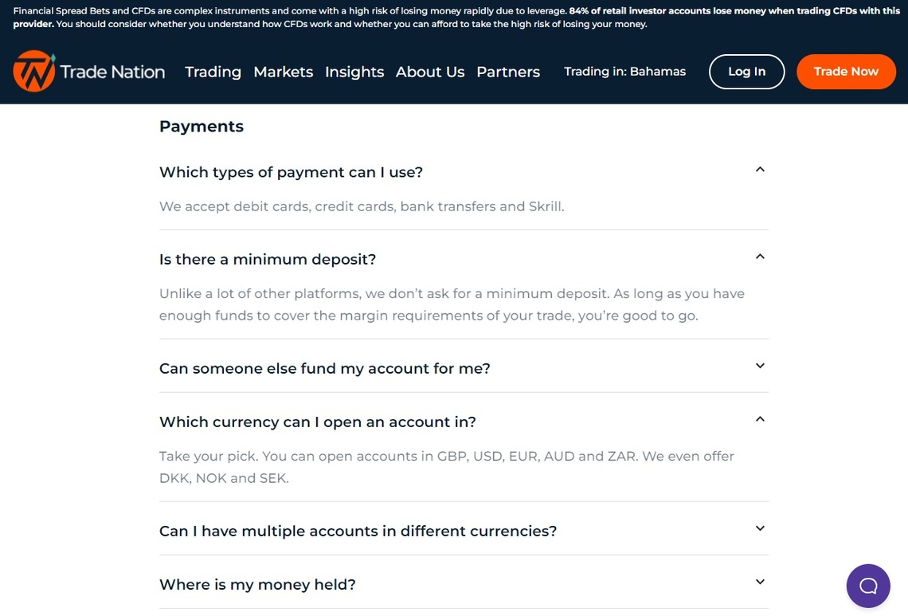Select 'Which currency can I open an account in?' title

click(x=317, y=422)
